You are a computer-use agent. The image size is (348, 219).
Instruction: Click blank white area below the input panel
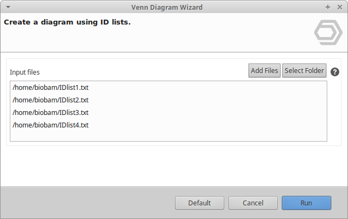164,166
